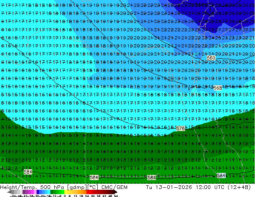Click the CMC/GEM model label
The width and height of the screenshot is (255, 197).
point(114,187)
